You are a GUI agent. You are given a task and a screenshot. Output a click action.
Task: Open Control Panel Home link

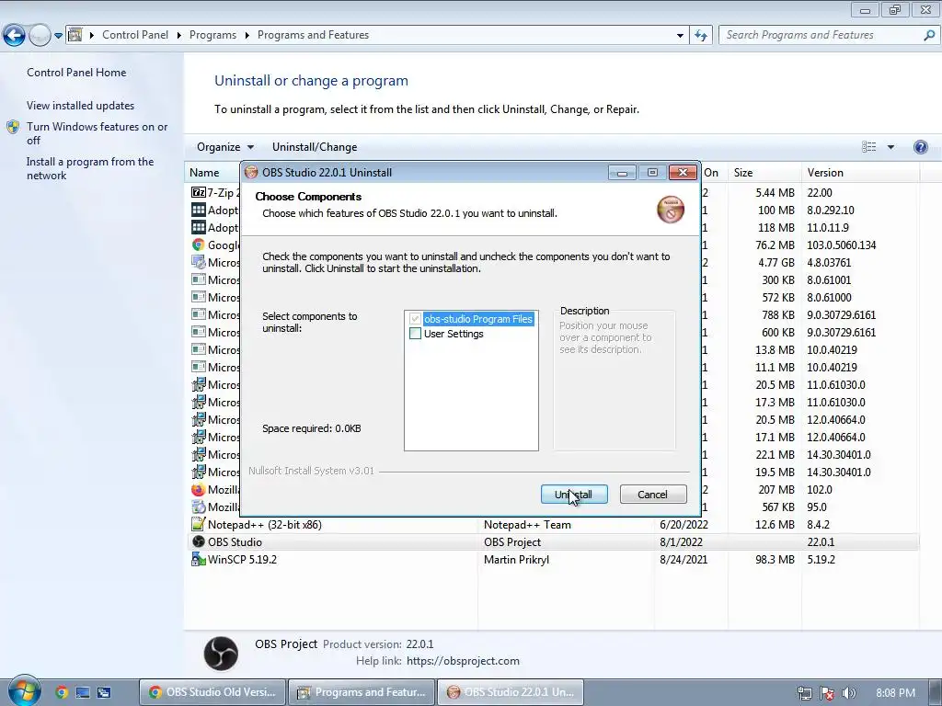pyautogui.click(x=76, y=72)
